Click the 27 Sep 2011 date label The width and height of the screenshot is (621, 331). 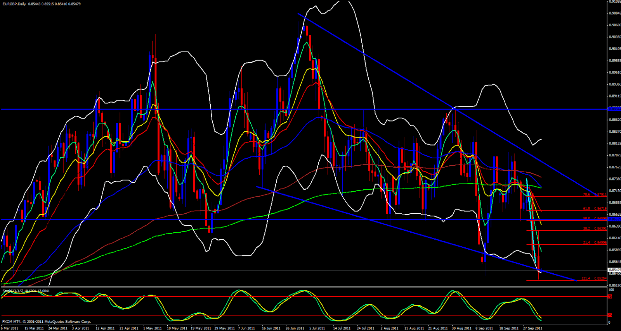click(x=533, y=328)
